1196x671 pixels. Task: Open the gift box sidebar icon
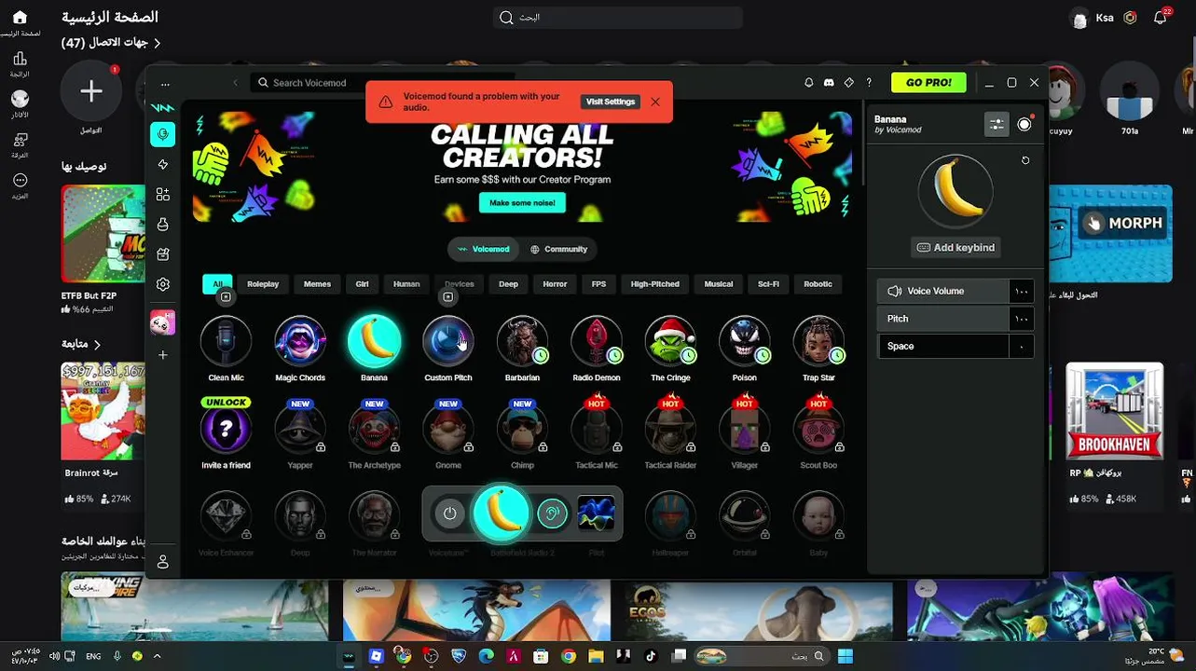click(x=163, y=254)
